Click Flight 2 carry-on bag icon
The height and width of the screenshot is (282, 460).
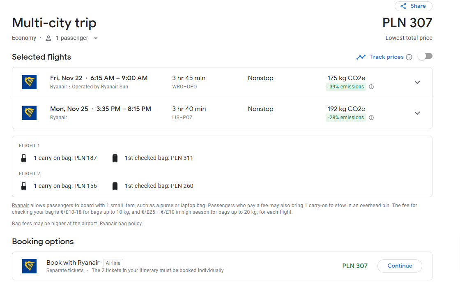tap(24, 186)
